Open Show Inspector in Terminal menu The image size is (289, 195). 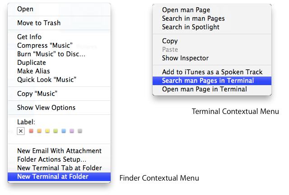coord(185,58)
